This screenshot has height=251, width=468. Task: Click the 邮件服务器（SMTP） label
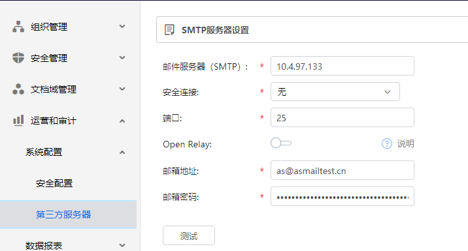coord(205,66)
